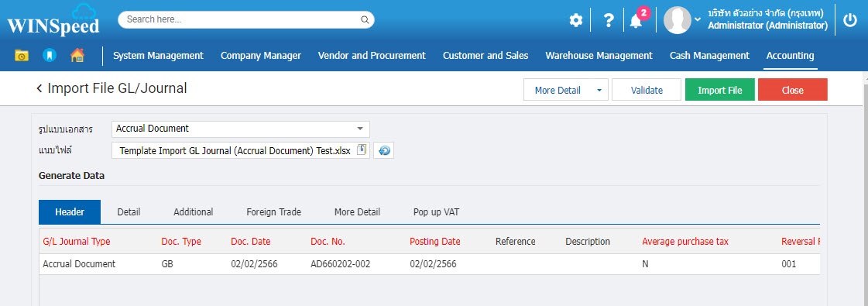This screenshot has height=306, width=868.
Task: Click the Validate button
Action: [x=647, y=90]
